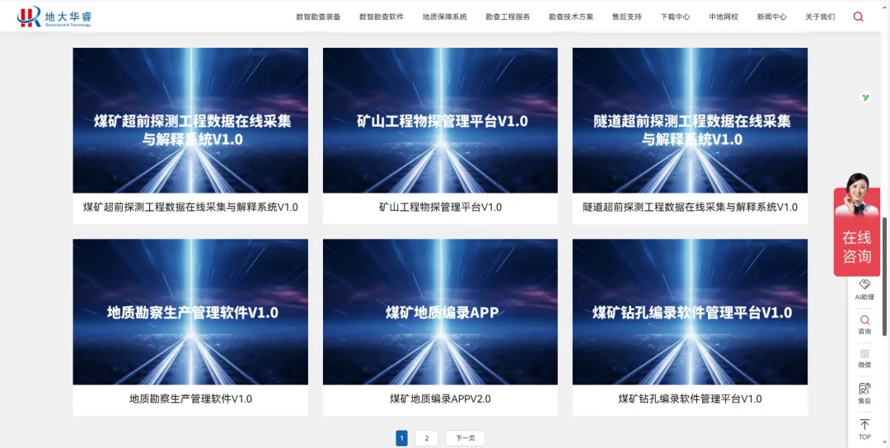Click the page vertical scrollbar thumb
The image size is (890, 448).
[885, 277]
